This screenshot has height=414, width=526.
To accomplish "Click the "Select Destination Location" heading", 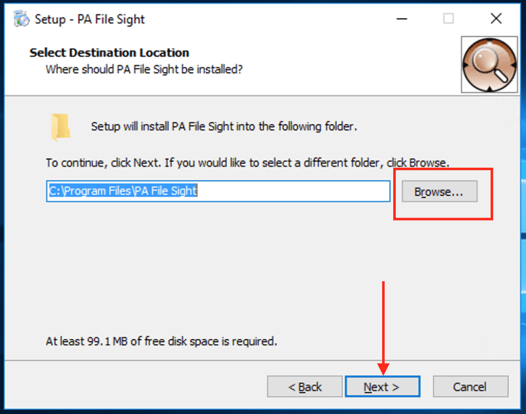I will (109, 53).
